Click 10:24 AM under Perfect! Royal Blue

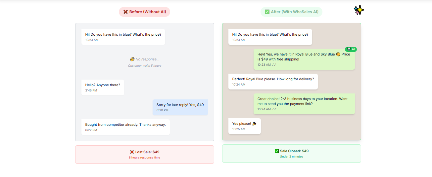tap(239, 85)
